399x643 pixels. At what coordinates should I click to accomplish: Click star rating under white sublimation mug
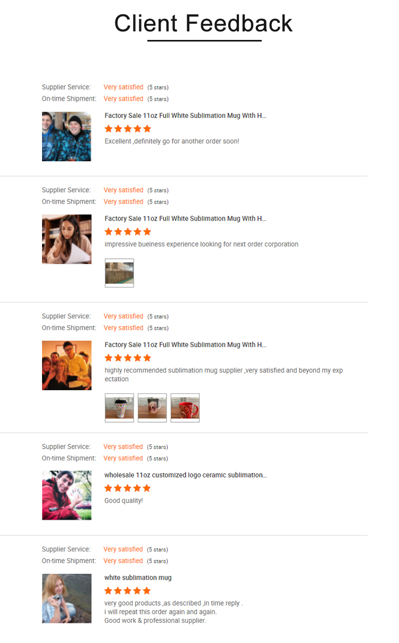click(128, 591)
